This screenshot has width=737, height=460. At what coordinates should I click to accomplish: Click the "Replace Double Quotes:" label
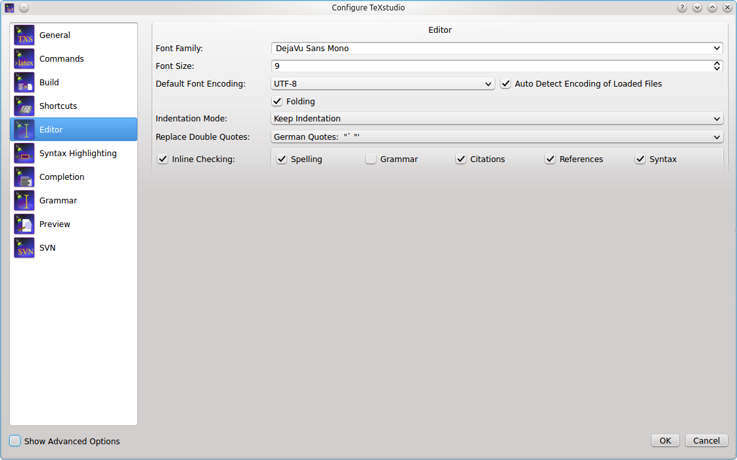click(202, 137)
